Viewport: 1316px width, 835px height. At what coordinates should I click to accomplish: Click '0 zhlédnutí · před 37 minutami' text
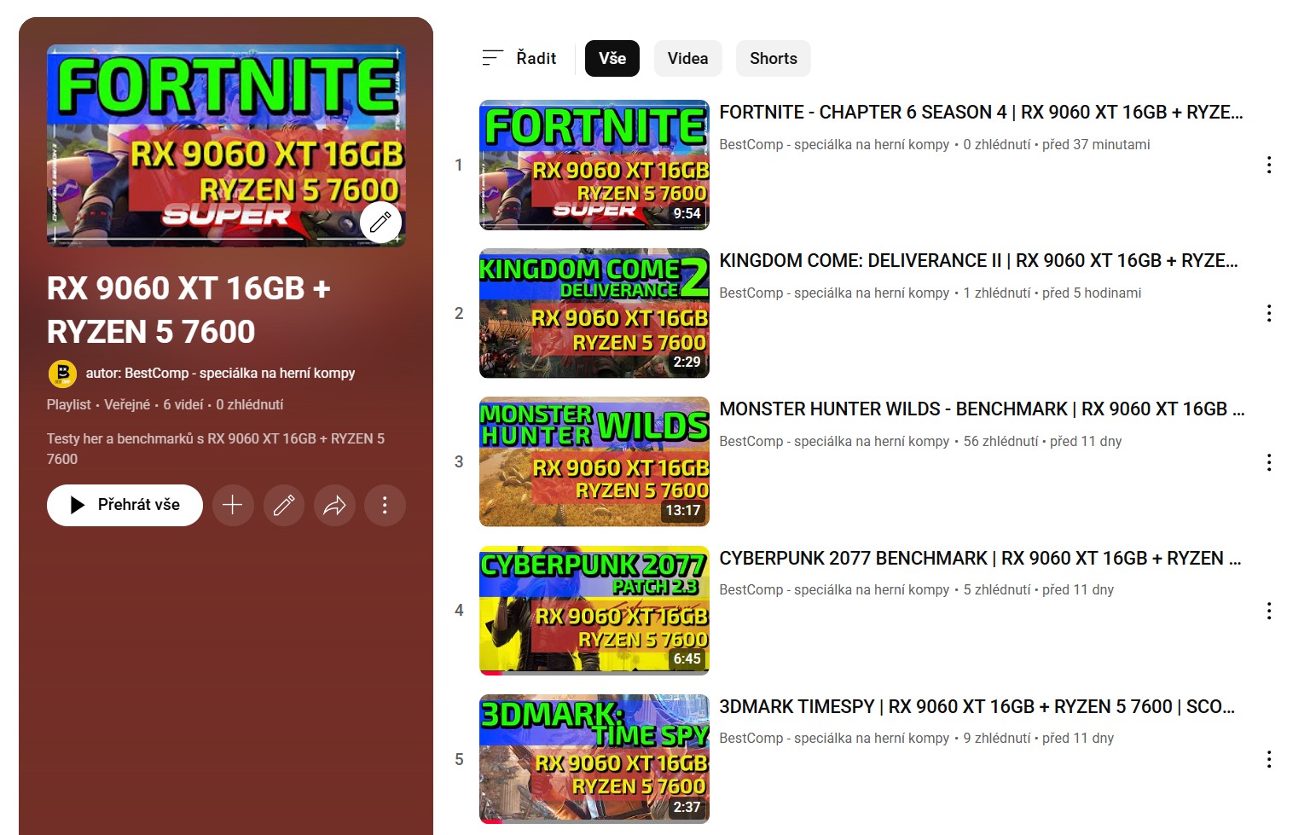1057,144
